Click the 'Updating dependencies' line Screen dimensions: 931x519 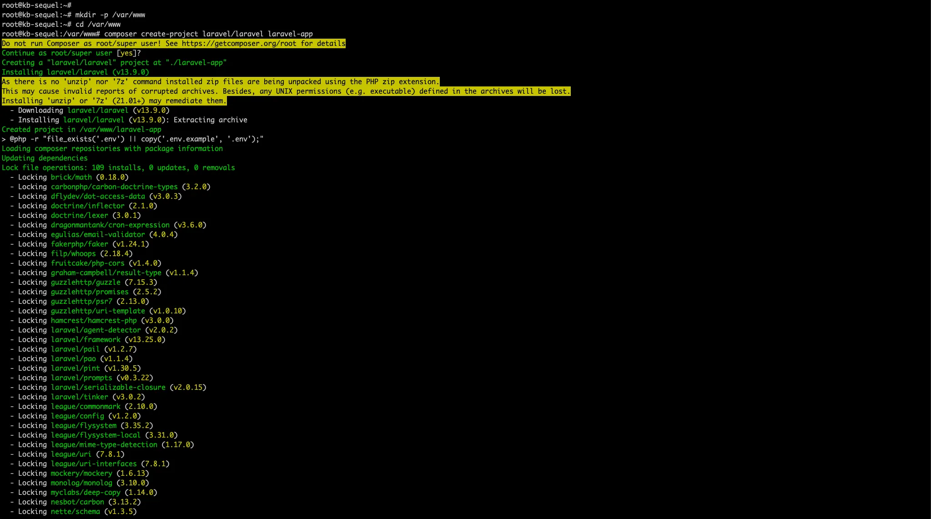tap(45, 158)
